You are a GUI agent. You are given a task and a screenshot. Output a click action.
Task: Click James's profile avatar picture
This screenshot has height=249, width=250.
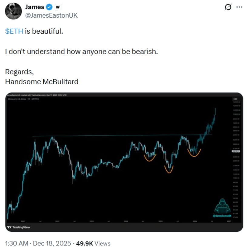(13, 11)
